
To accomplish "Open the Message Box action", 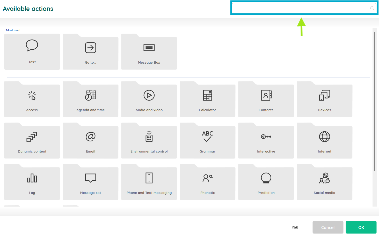I will point(149,52).
